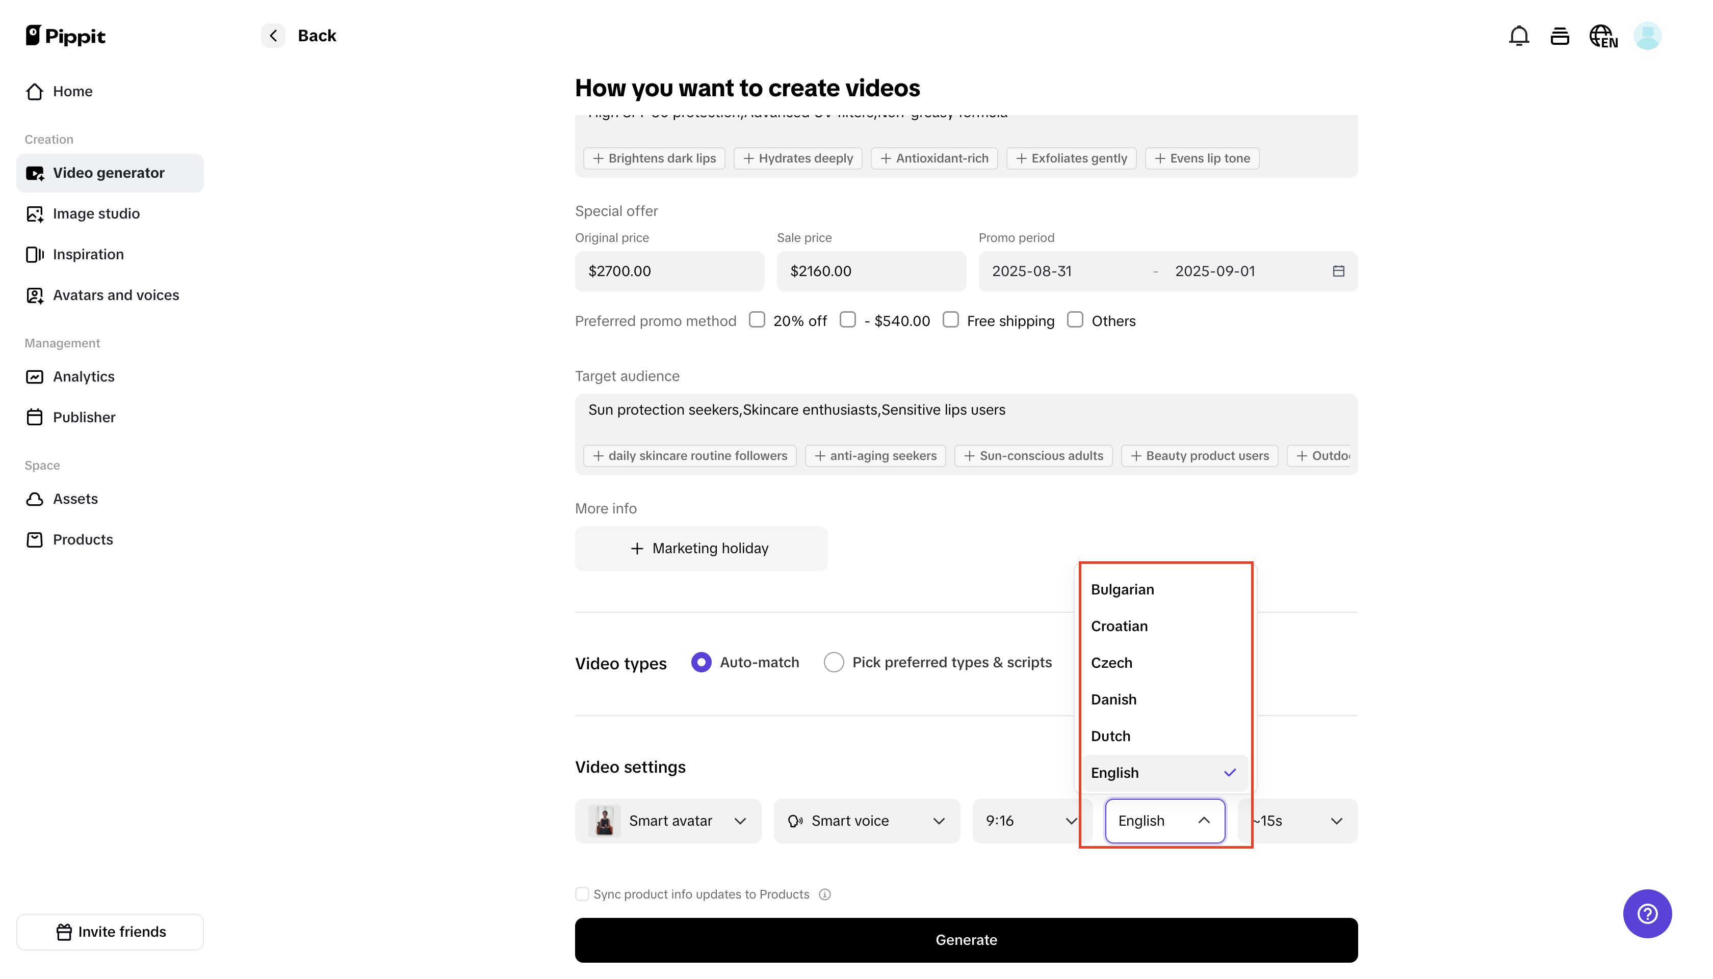
Task: Open Image studio in the sidebar
Action: click(x=96, y=213)
